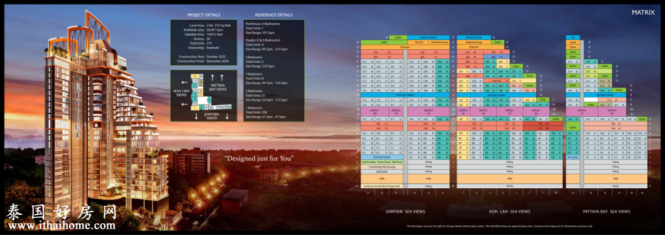Screen dimensions: 665x235
Task: Open the www.ithaihome.com website link
Action: coord(62,226)
